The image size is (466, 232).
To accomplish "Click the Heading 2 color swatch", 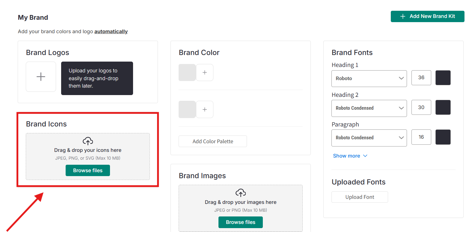I will click(x=443, y=107).
